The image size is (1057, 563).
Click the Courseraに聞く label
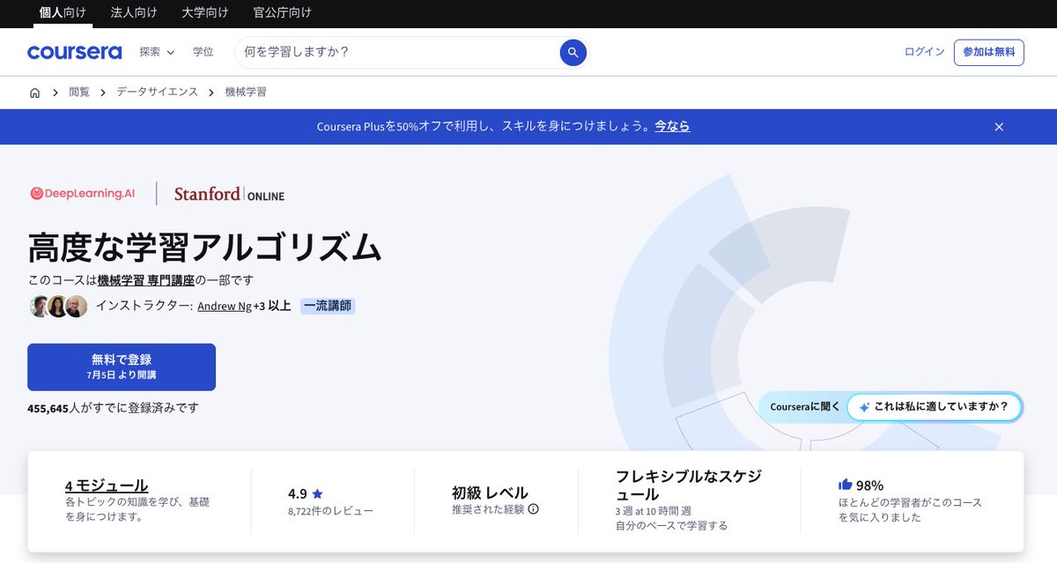(805, 407)
